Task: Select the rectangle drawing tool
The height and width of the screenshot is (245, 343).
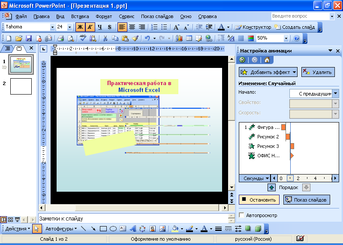Action: click(x=103, y=229)
